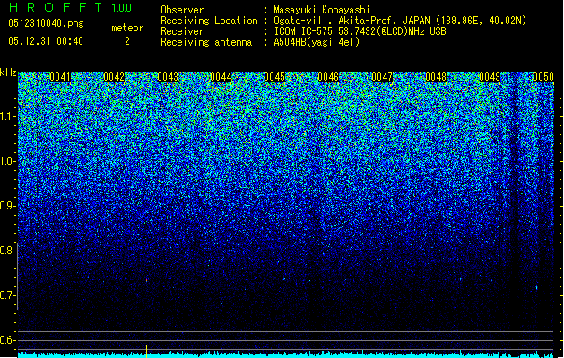The width and height of the screenshot is (564, 358).
Task: Click time marker 0048
Action: point(436,77)
